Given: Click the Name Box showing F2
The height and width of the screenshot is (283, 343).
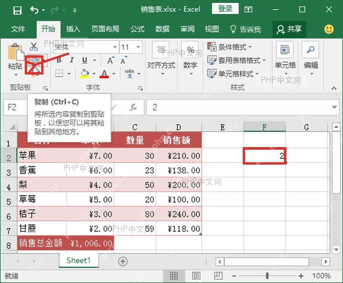Looking at the screenshot, I should (x=15, y=107).
